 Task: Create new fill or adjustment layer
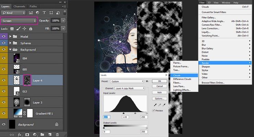[35, 135]
